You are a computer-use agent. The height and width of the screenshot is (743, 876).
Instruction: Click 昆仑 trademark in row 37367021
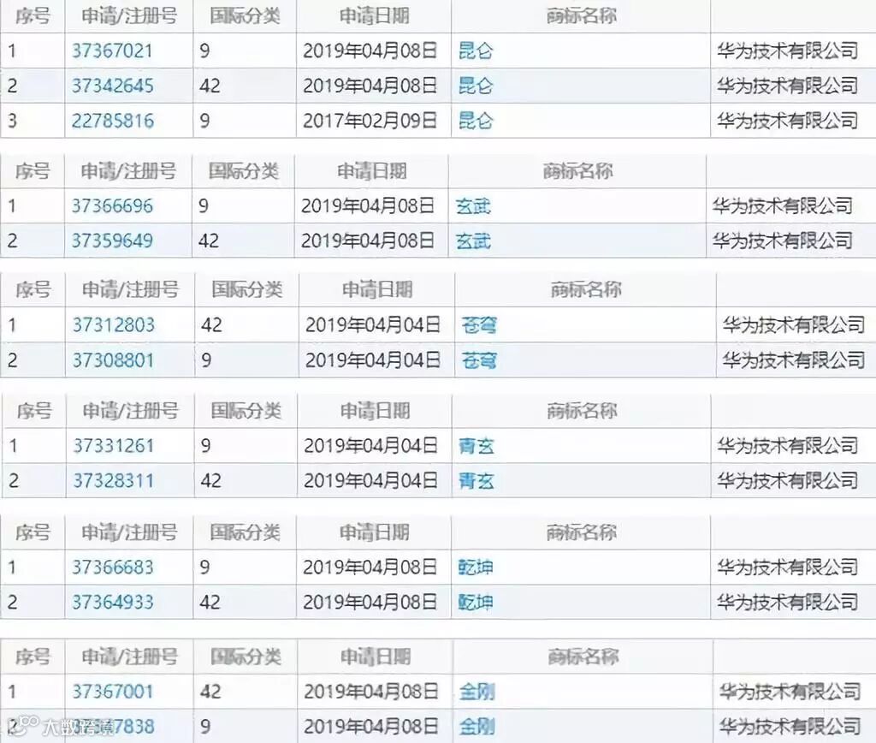[x=476, y=51]
